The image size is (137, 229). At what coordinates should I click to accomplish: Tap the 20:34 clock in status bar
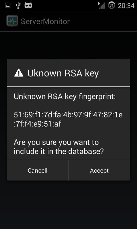[x=126, y=6]
